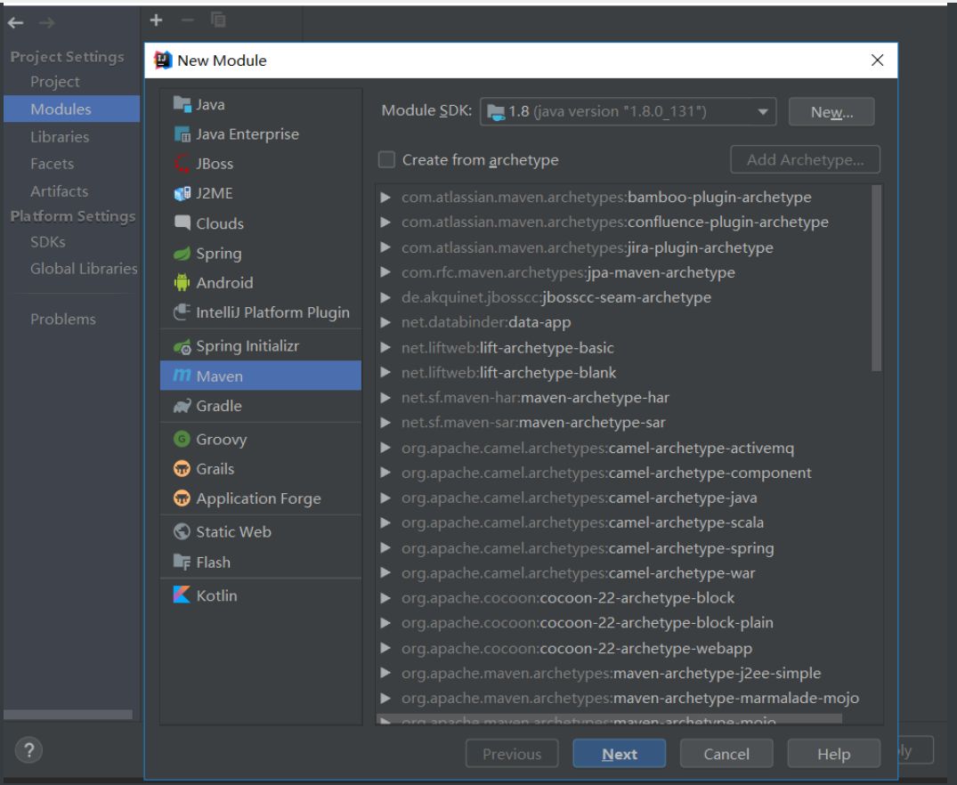Click the Groovy icon

tap(182, 439)
